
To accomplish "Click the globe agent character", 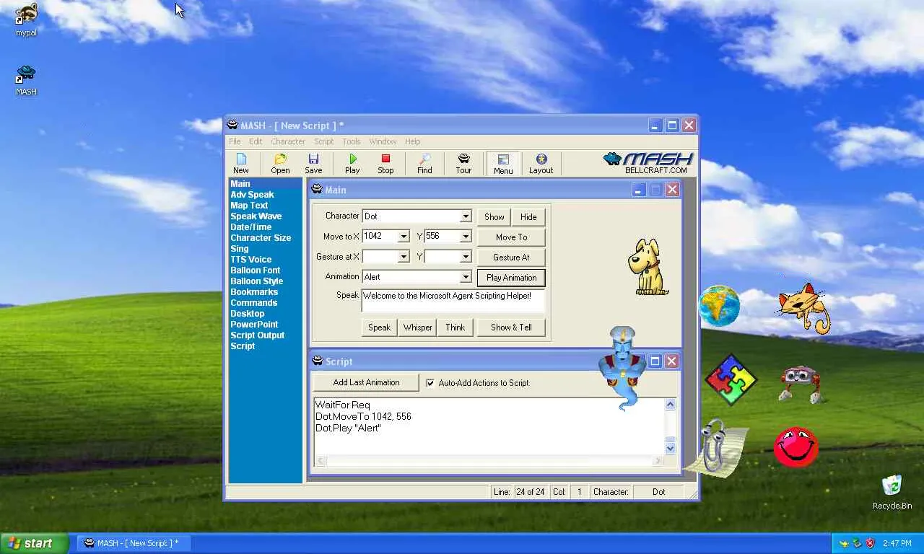I will pos(719,306).
